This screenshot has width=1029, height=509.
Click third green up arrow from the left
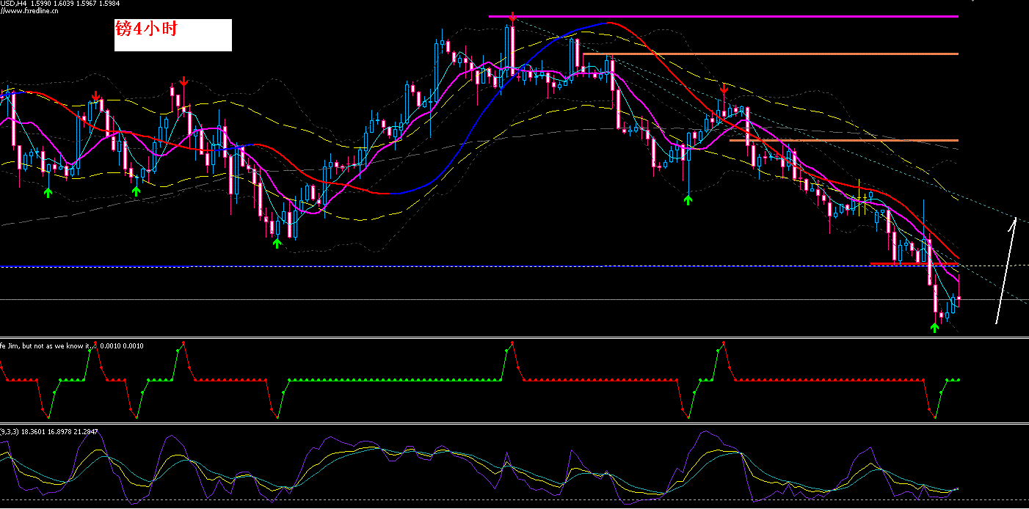pos(277,243)
